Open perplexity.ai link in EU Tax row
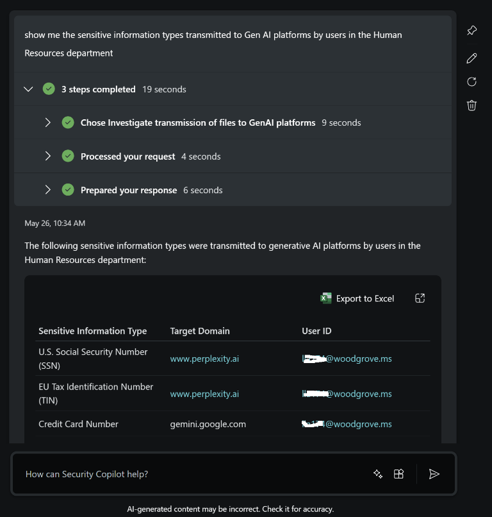Viewport: 492px width, 517px height. (x=204, y=394)
